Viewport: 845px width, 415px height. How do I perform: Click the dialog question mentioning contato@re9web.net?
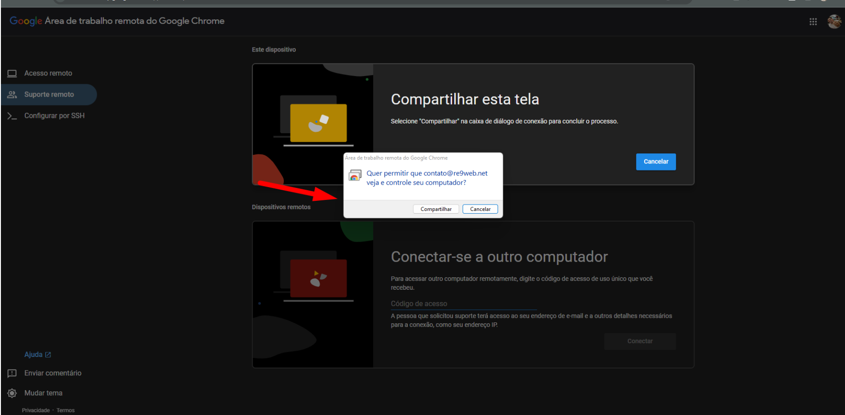pos(427,178)
